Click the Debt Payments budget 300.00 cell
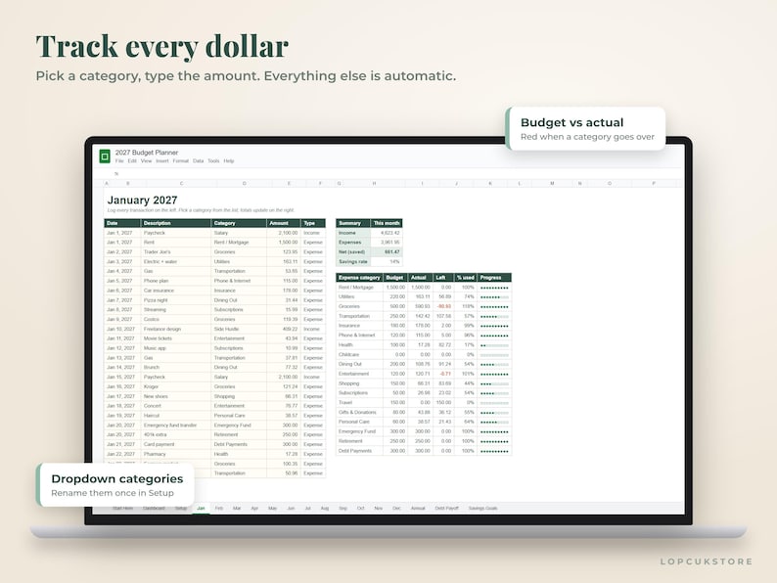 pyautogui.click(x=395, y=451)
